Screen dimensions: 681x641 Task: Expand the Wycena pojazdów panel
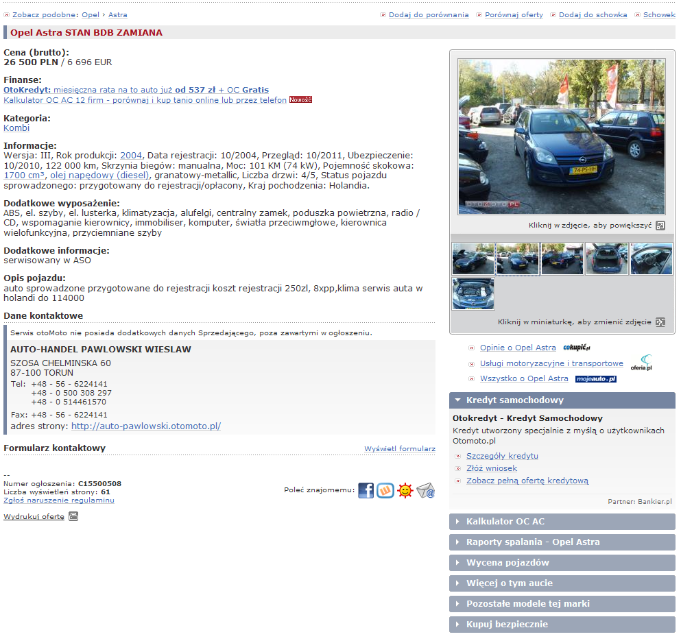(562, 563)
